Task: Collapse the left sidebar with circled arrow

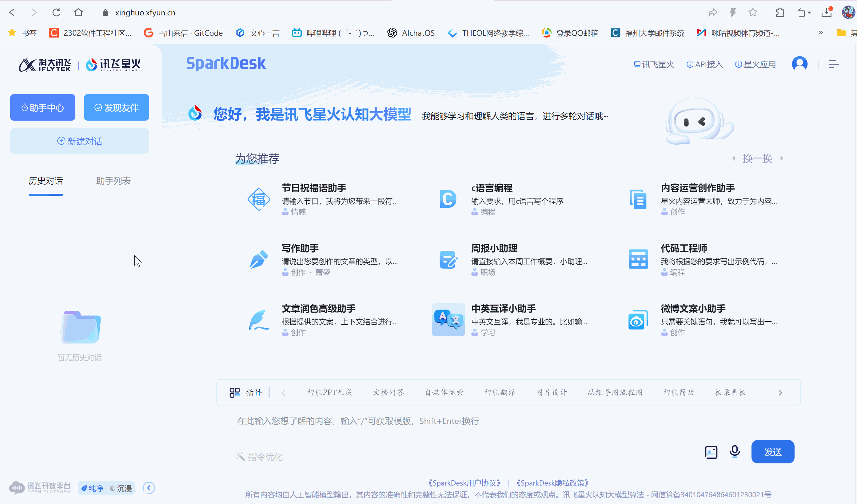Action: coord(149,488)
